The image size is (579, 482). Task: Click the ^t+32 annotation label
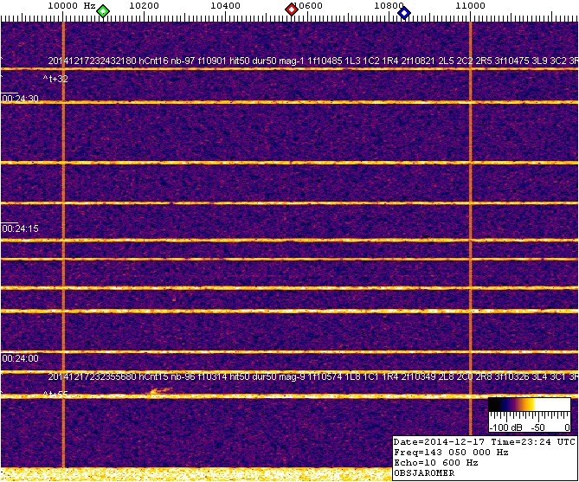[x=55, y=79]
